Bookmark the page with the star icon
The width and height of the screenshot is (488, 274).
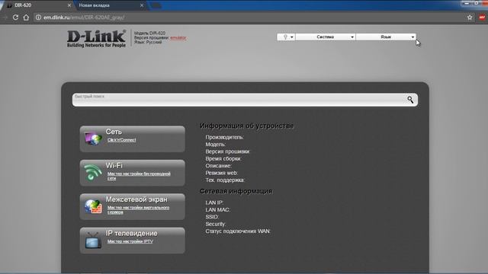click(470, 18)
